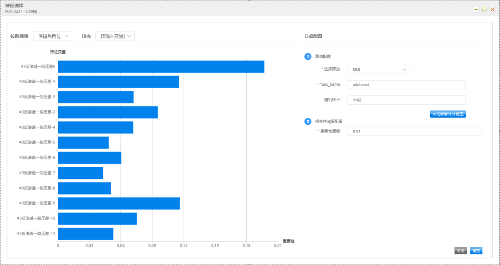Screen dimensions: 500x265
Task: Click the 取消 cancel button
Action: click(x=461, y=251)
